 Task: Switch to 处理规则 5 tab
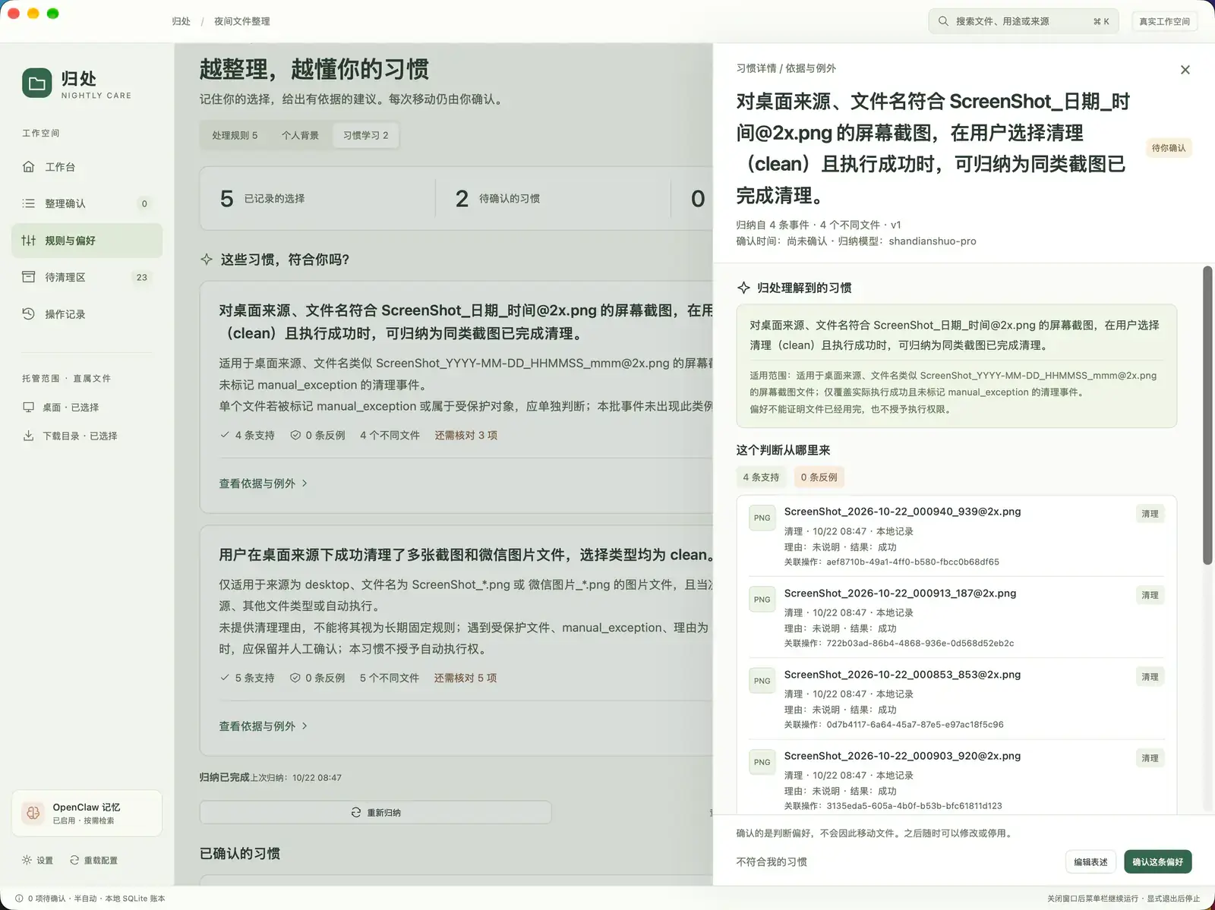235,135
